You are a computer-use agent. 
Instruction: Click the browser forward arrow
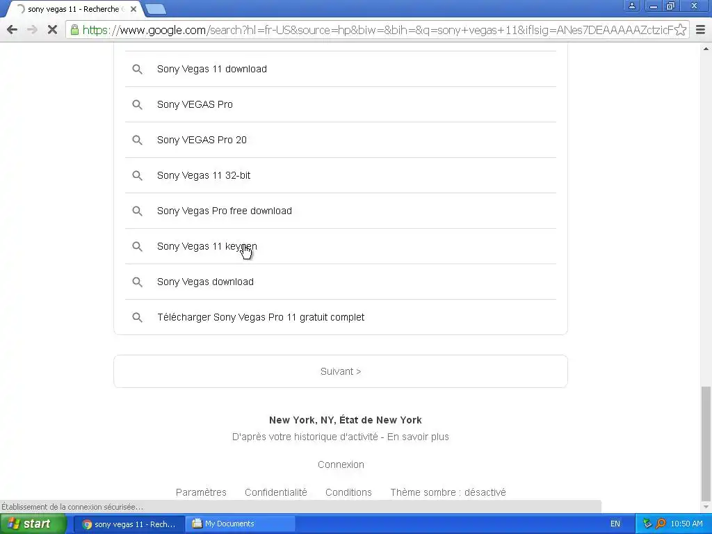tap(32, 30)
